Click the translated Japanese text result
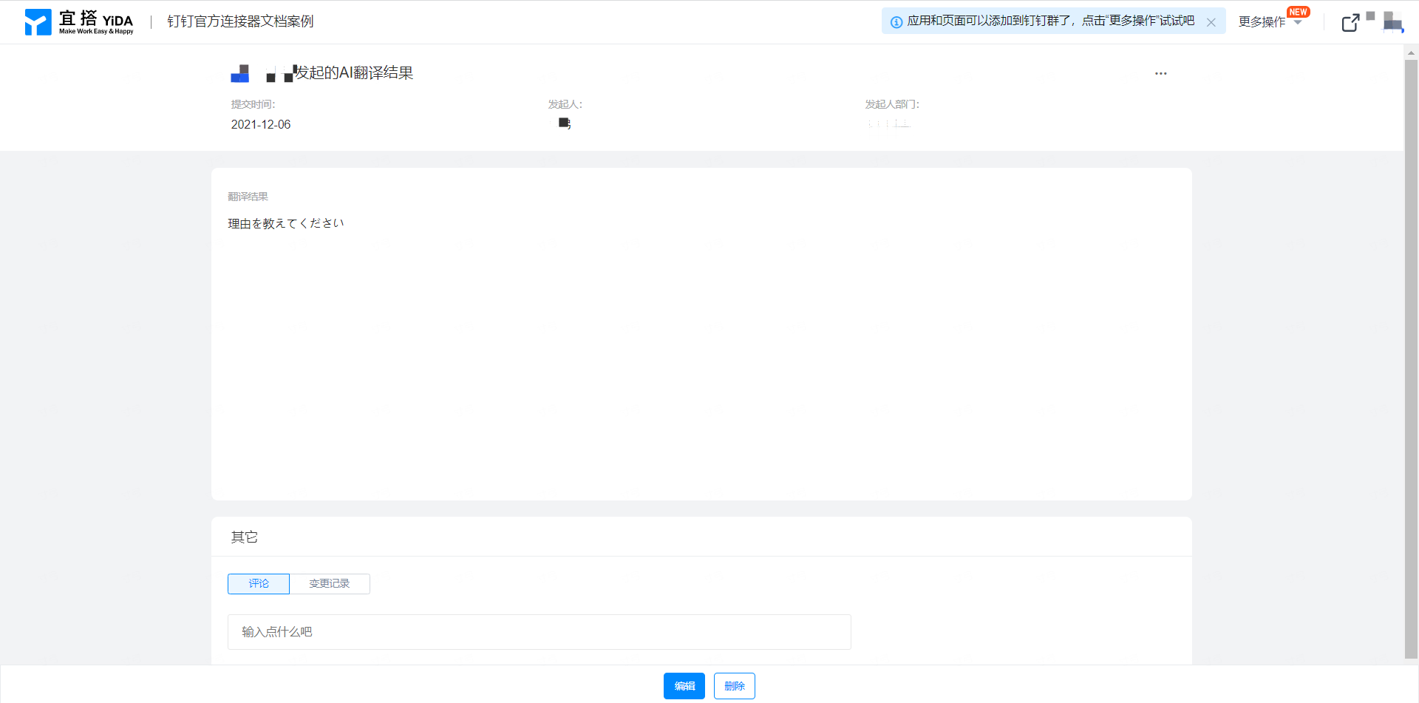The image size is (1419, 703). [x=286, y=223]
